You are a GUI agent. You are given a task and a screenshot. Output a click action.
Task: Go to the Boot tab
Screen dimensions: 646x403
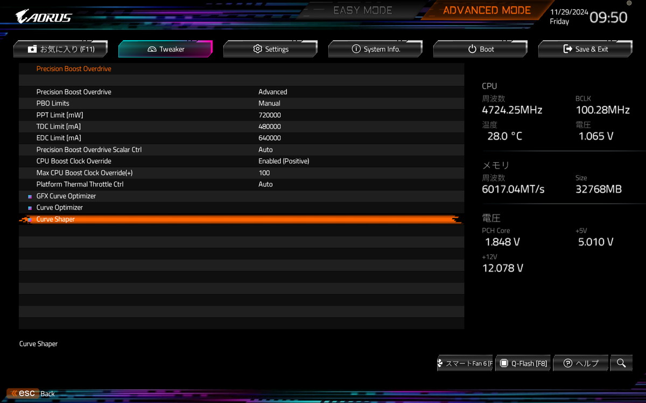pos(480,49)
